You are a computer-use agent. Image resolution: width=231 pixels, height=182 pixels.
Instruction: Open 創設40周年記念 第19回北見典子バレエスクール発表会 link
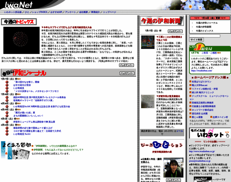click(40, 97)
